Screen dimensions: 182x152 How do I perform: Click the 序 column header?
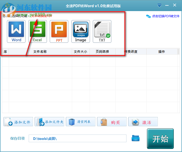point(5,52)
